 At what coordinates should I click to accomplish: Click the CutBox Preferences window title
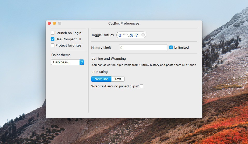click(x=124, y=23)
